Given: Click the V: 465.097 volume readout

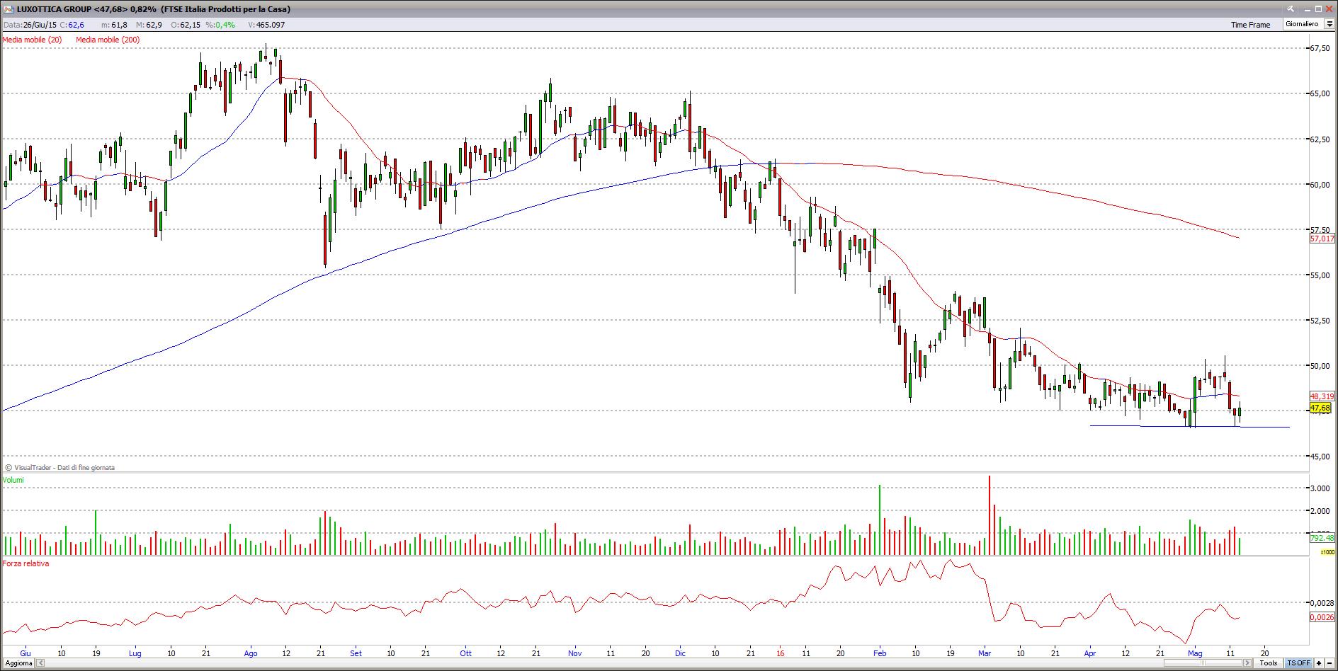Looking at the screenshot, I should (x=266, y=25).
